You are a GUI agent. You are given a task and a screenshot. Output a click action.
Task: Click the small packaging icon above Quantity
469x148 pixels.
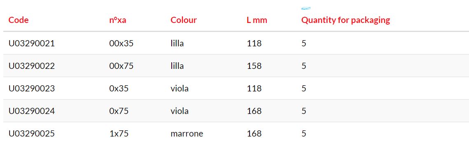306,9
